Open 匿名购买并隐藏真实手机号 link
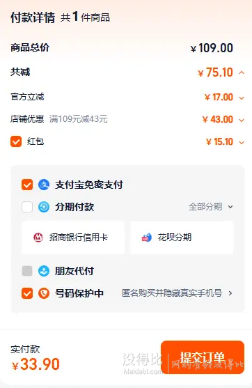This screenshot has height=388, width=252. [x=177, y=293]
